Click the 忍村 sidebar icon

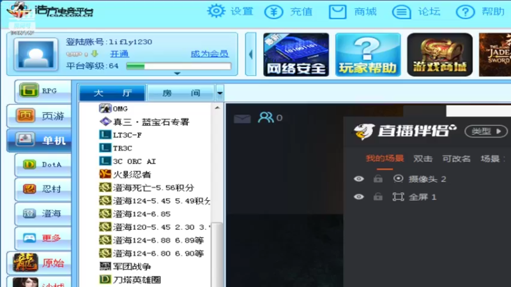click(29, 189)
